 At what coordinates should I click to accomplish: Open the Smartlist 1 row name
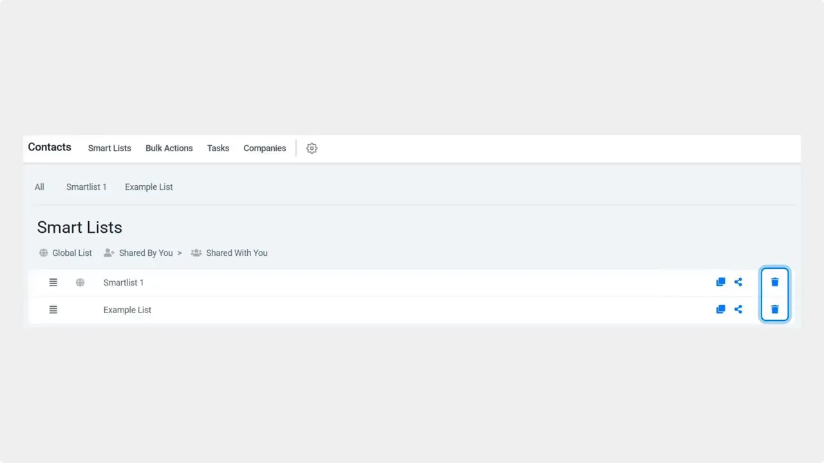click(124, 282)
